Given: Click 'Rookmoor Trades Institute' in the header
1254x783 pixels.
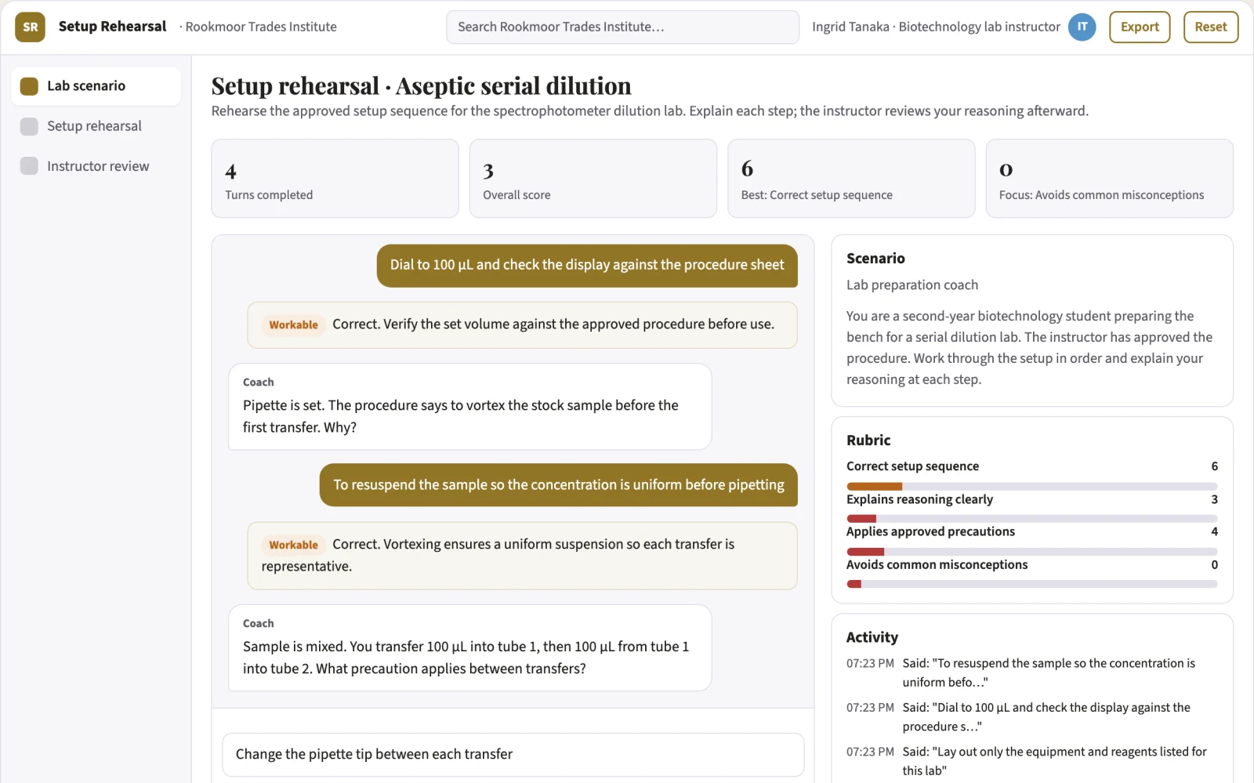Looking at the screenshot, I should [261, 27].
